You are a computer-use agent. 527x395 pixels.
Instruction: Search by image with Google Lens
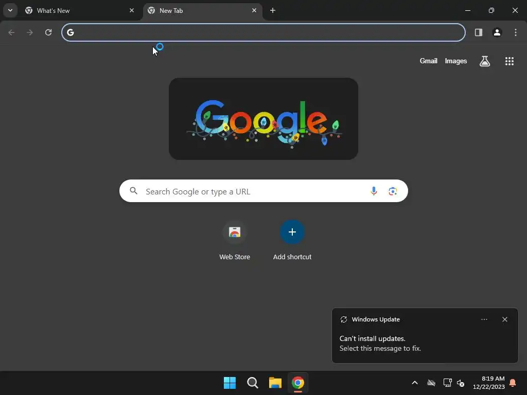[x=393, y=191]
